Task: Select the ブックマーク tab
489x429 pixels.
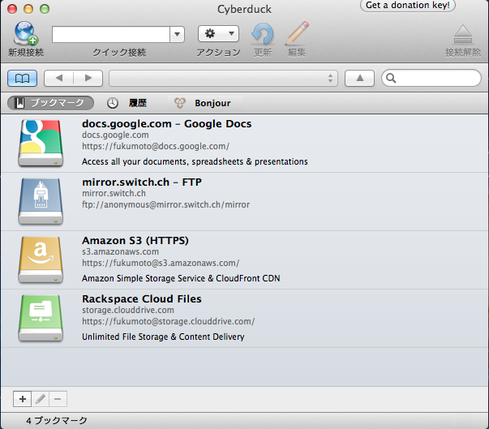Action: (50, 103)
